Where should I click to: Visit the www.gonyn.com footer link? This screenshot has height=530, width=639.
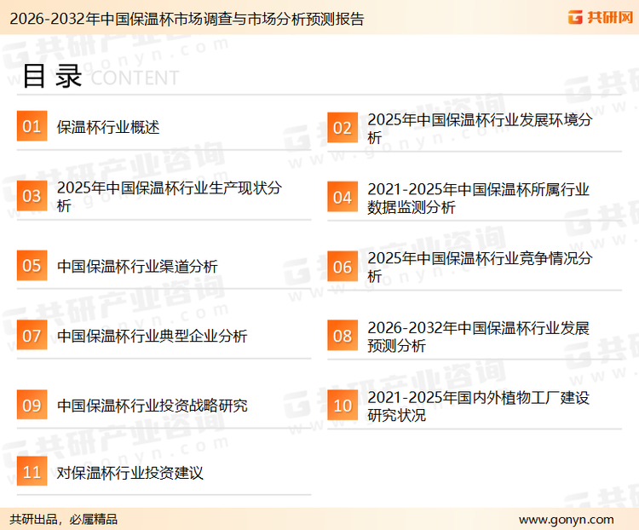[x=567, y=520]
